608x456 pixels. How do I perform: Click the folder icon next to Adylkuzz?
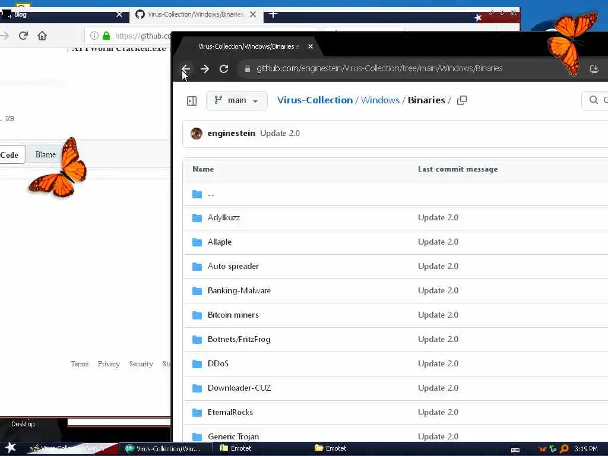click(x=197, y=218)
